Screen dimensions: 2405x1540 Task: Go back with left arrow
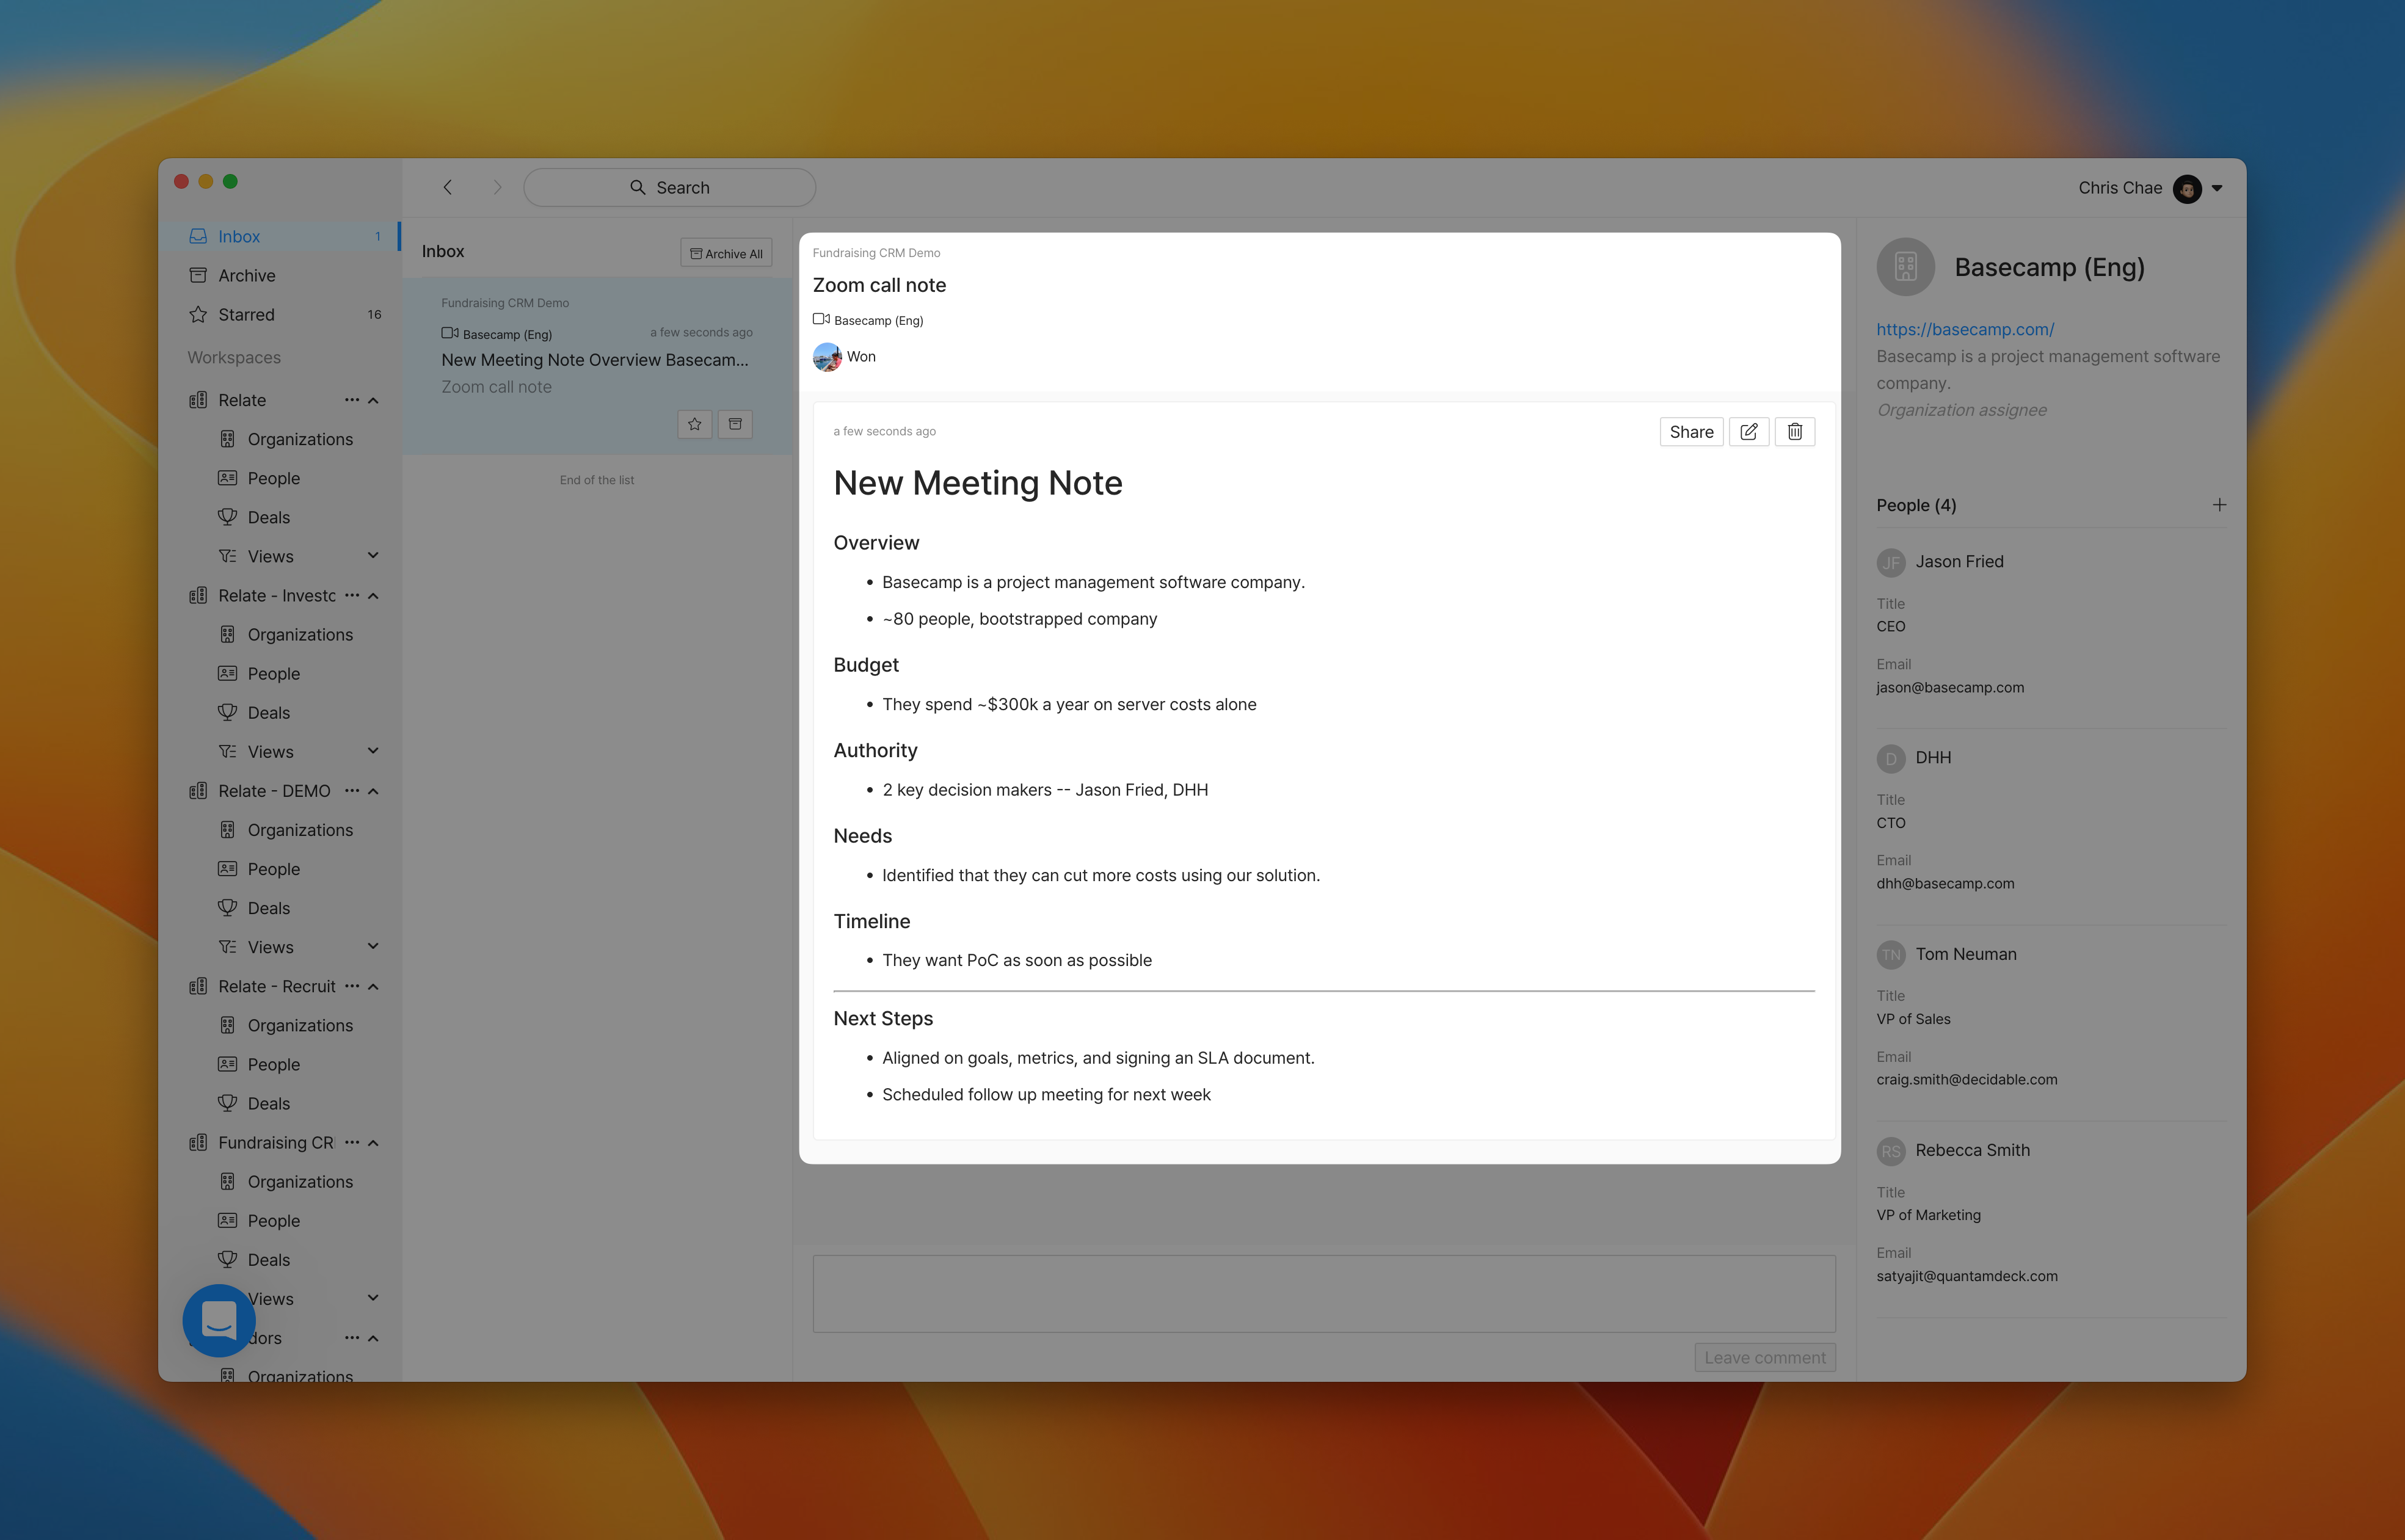coord(448,188)
